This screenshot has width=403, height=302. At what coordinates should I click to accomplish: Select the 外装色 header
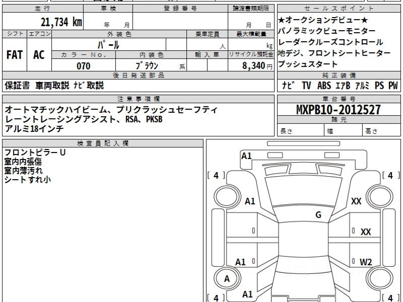119,34
